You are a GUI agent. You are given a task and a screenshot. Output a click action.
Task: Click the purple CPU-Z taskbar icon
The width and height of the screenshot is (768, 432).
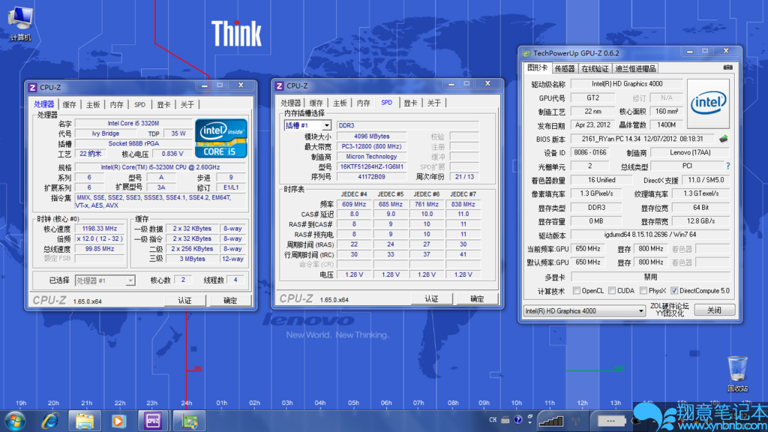click(154, 420)
